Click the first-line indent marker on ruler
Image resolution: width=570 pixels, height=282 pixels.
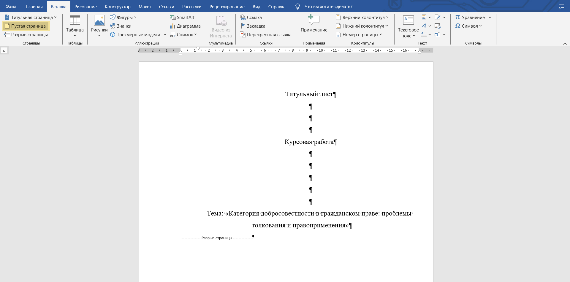tap(198, 48)
